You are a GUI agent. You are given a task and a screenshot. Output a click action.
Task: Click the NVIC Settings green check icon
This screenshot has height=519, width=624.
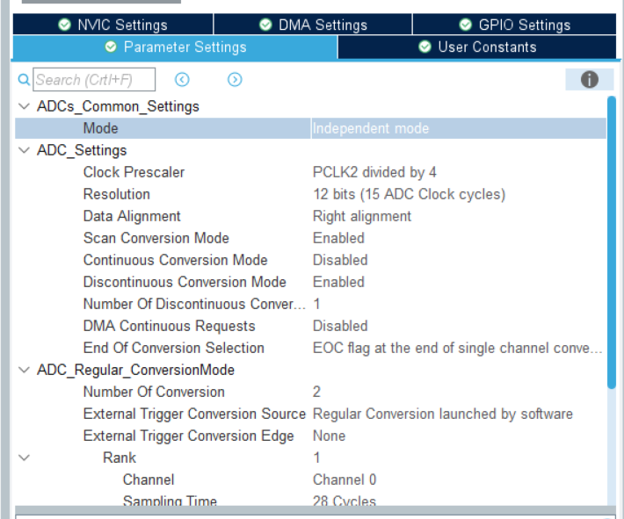(x=64, y=25)
